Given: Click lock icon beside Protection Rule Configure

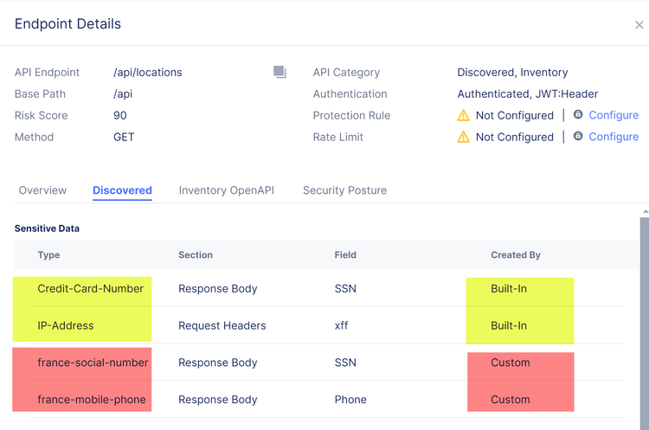Looking at the screenshot, I should point(578,115).
